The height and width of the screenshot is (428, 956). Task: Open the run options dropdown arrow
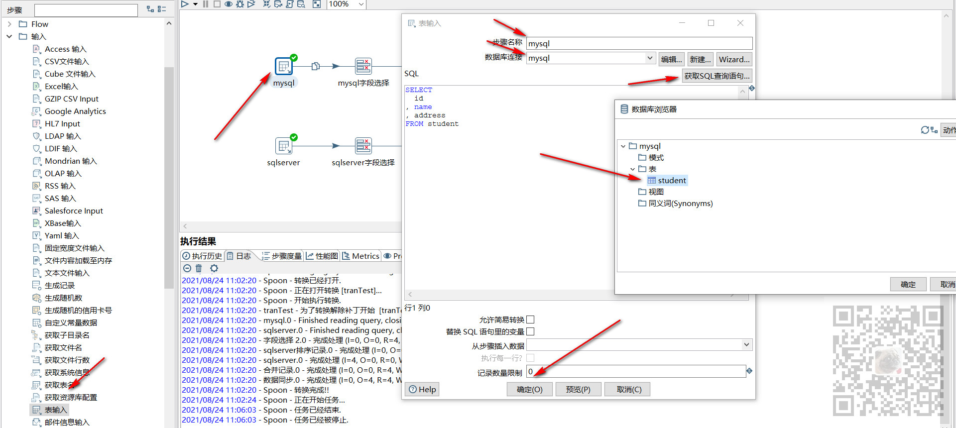click(x=195, y=4)
